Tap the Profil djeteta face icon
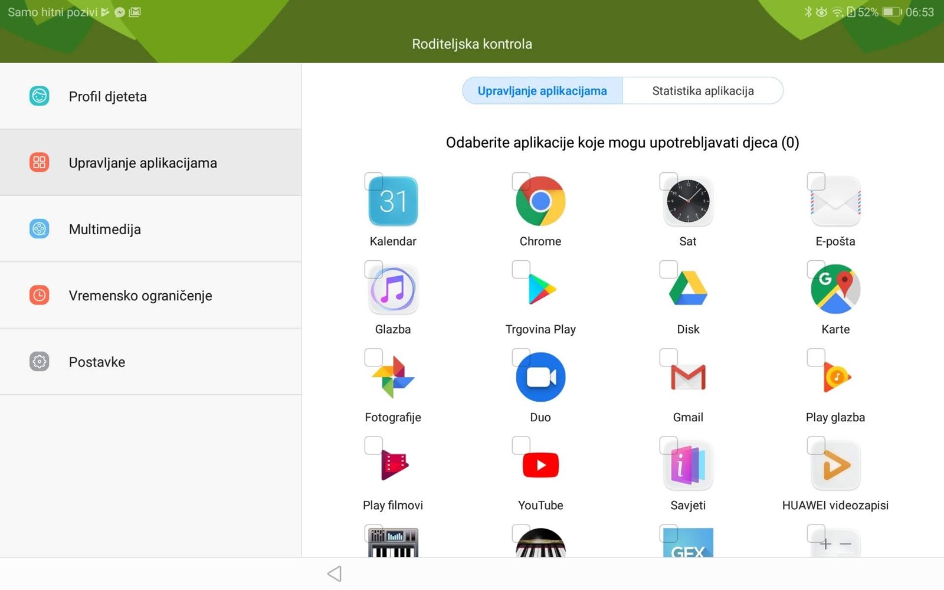Screen dimensions: 944x590 (40, 96)
